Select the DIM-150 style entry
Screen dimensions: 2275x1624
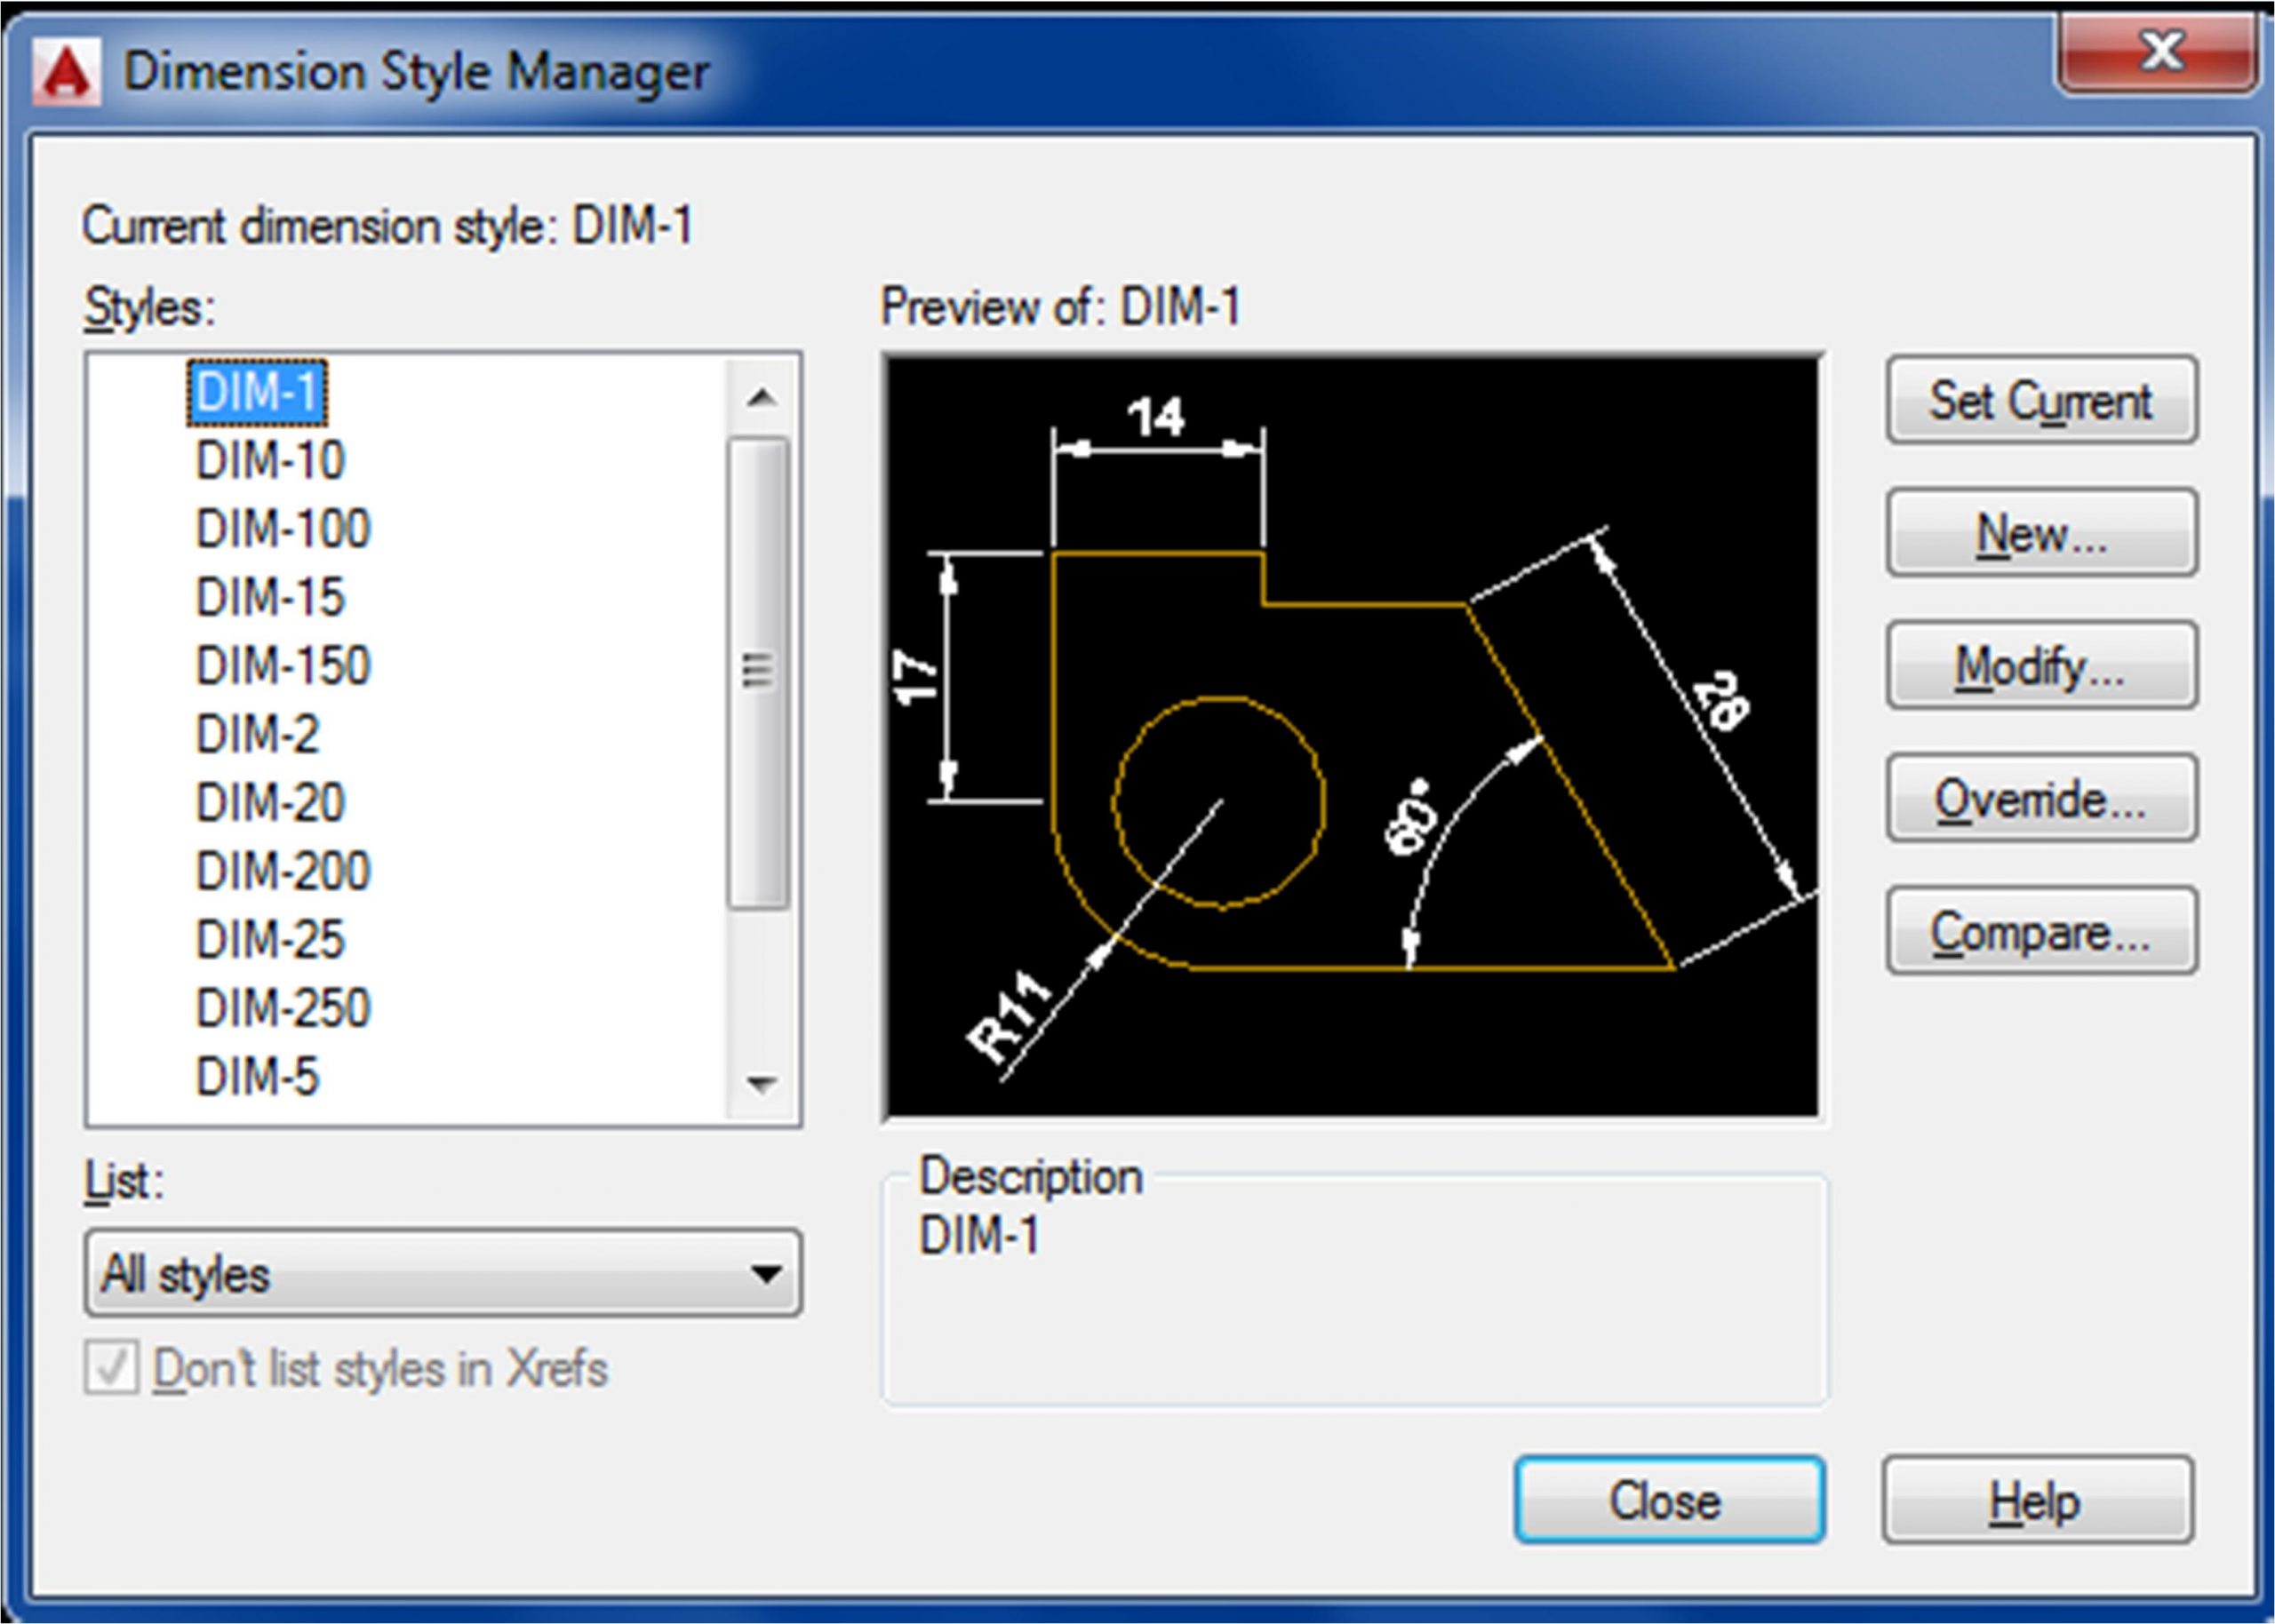[283, 666]
